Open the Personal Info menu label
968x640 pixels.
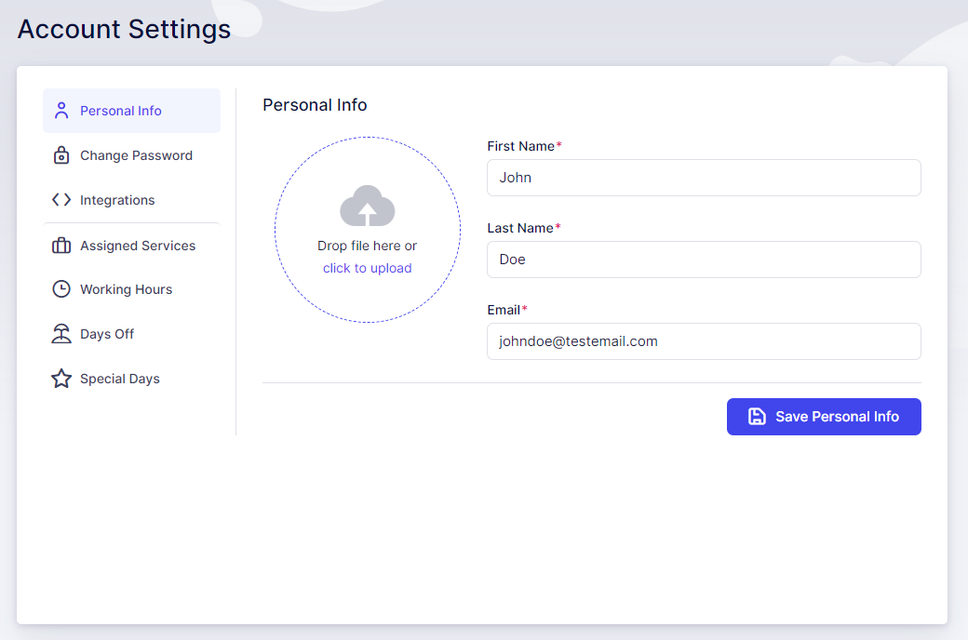(121, 111)
